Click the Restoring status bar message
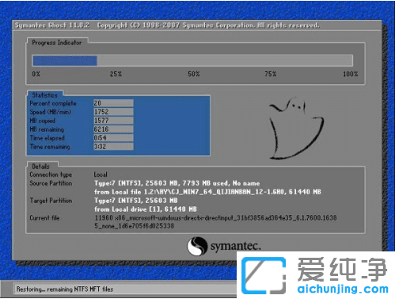395x299 pixels. 65,289
